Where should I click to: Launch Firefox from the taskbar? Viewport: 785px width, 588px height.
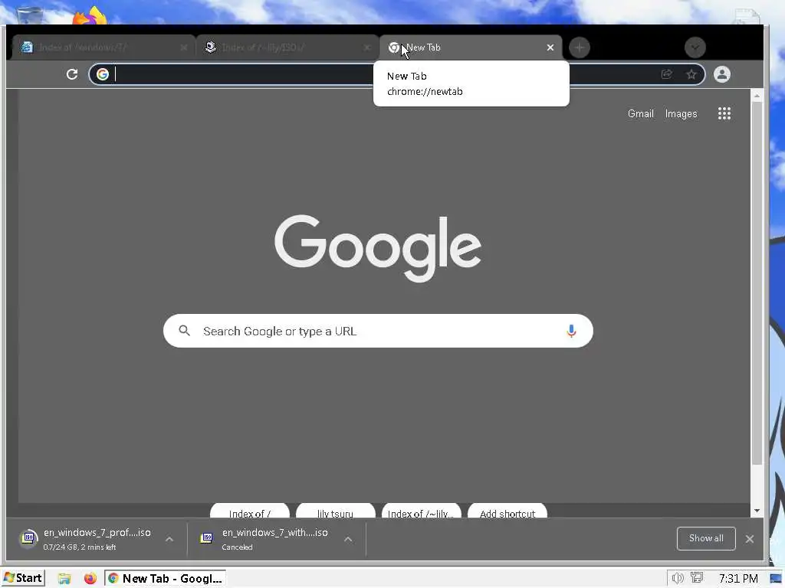coord(90,579)
